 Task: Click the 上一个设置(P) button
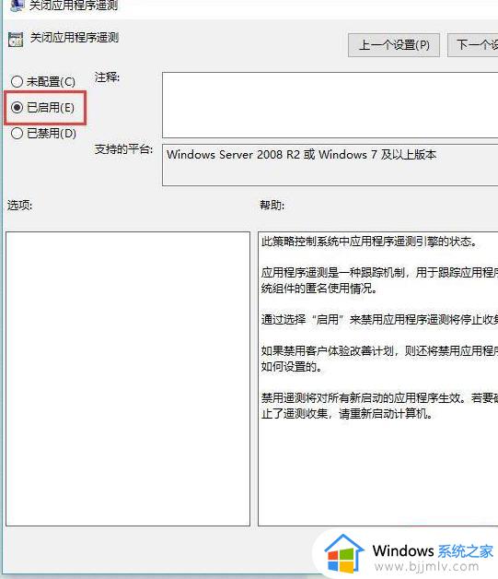tap(394, 45)
